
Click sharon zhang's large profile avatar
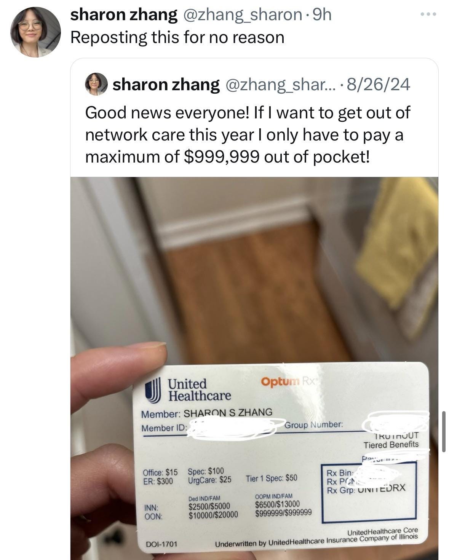pos(35,32)
